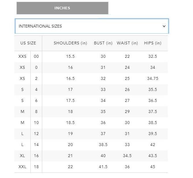Click the BUST (in) column header
The height and width of the screenshot is (178, 193).
coord(103,43)
